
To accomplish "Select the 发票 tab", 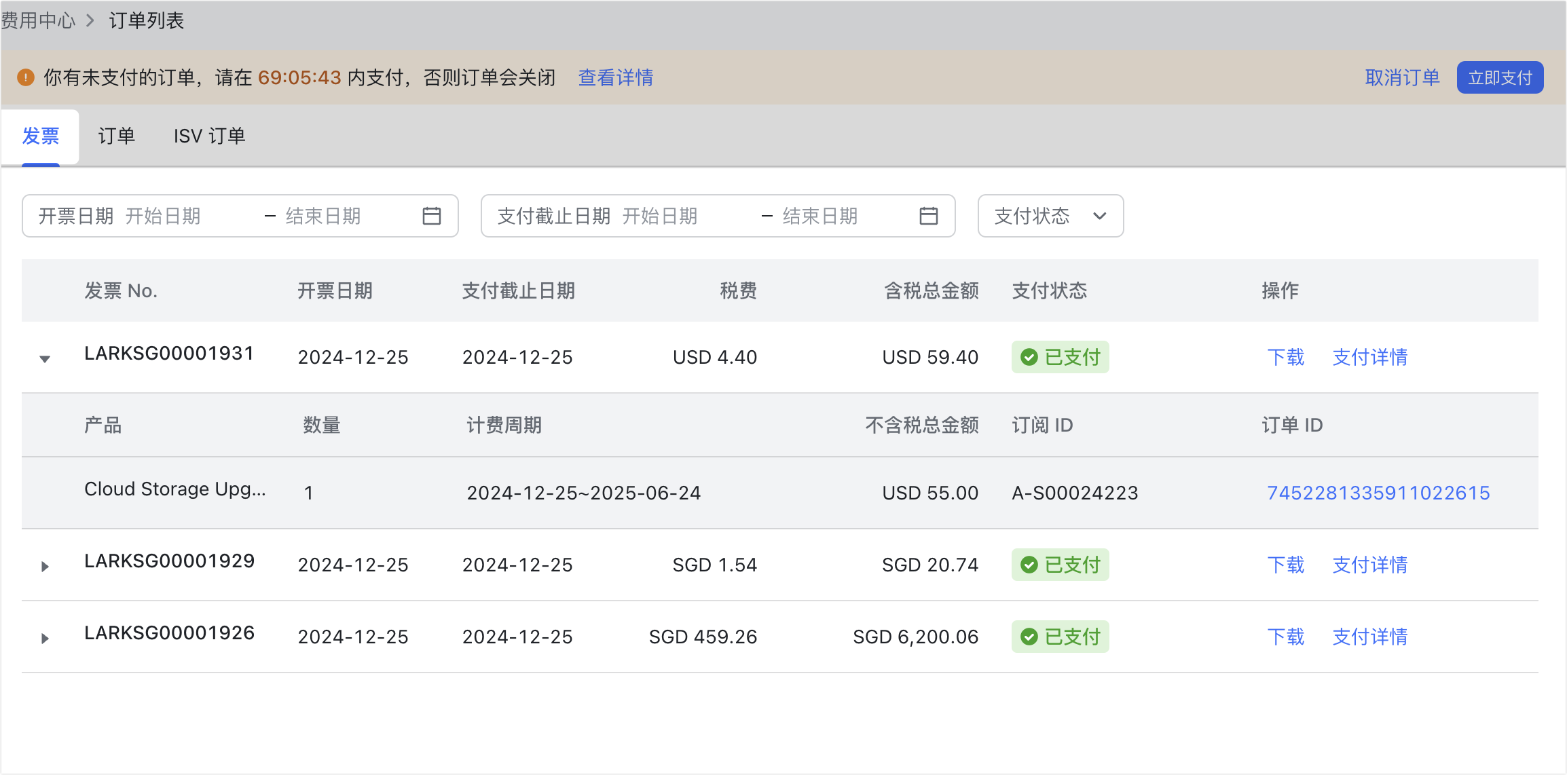I will pyautogui.click(x=41, y=136).
